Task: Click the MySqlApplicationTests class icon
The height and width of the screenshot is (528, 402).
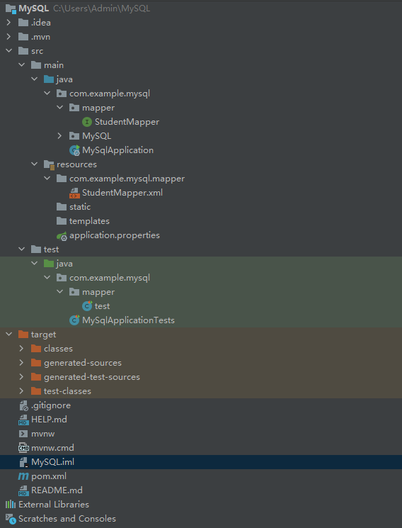Action: coord(74,320)
